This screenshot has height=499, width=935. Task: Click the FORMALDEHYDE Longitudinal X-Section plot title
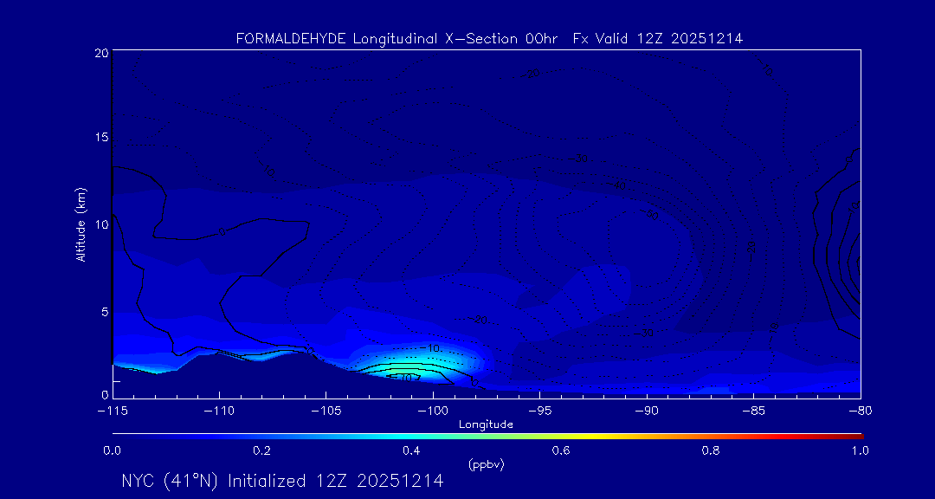coord(489,38)
